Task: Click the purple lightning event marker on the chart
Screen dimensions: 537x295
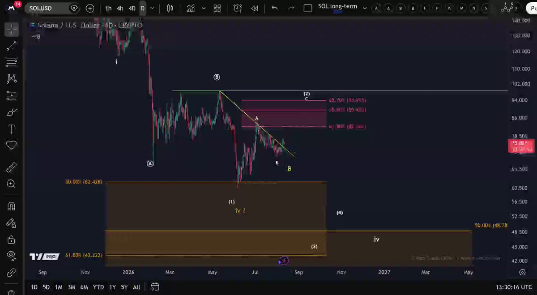Action: click(283, 261)
